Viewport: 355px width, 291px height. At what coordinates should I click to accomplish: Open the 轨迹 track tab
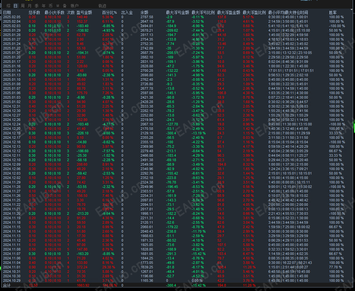tap(102, 6)
